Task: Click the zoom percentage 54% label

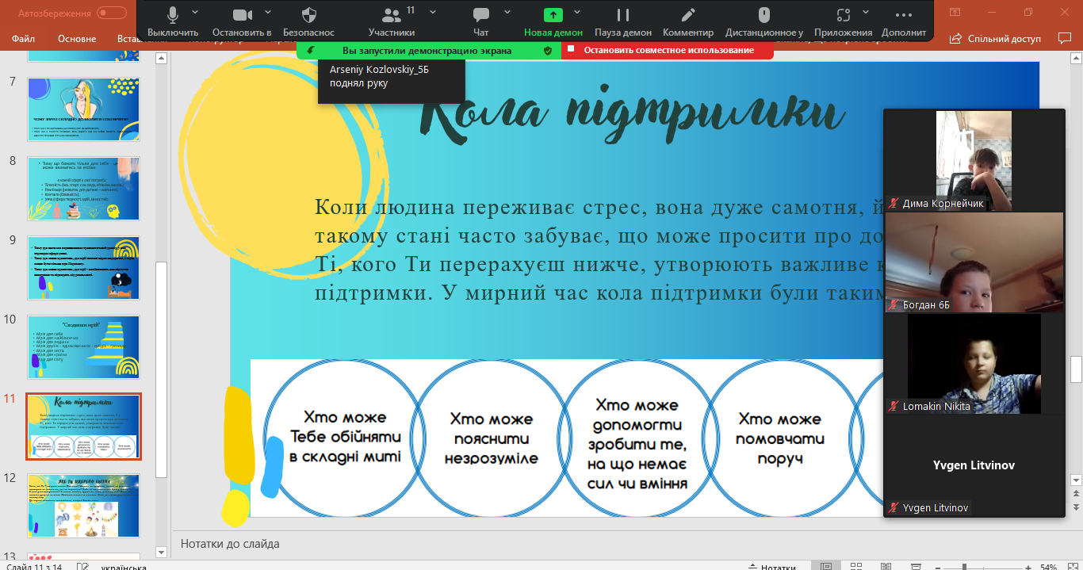Action: tap(1048, 567)
